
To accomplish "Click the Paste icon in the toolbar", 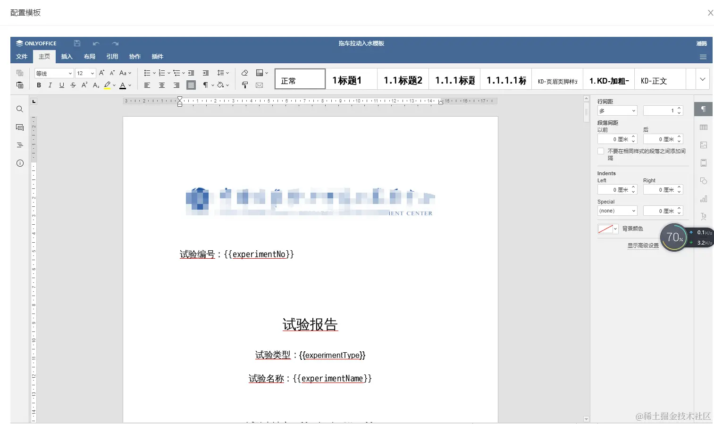I will click(x=20, y=85).
